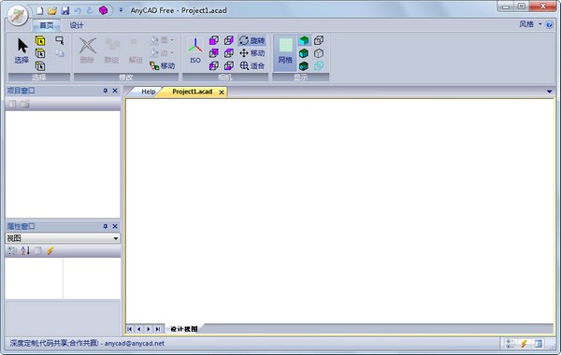This screenshot has width=561, height=355.
Task: Select the 设计视图 bottom tab
Action: coord(184,329)
